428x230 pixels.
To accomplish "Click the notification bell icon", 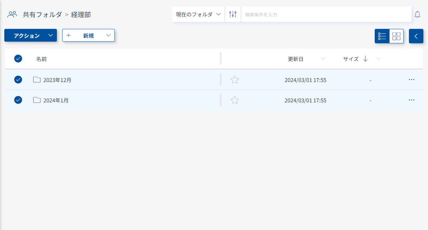I will coord(417,14).
